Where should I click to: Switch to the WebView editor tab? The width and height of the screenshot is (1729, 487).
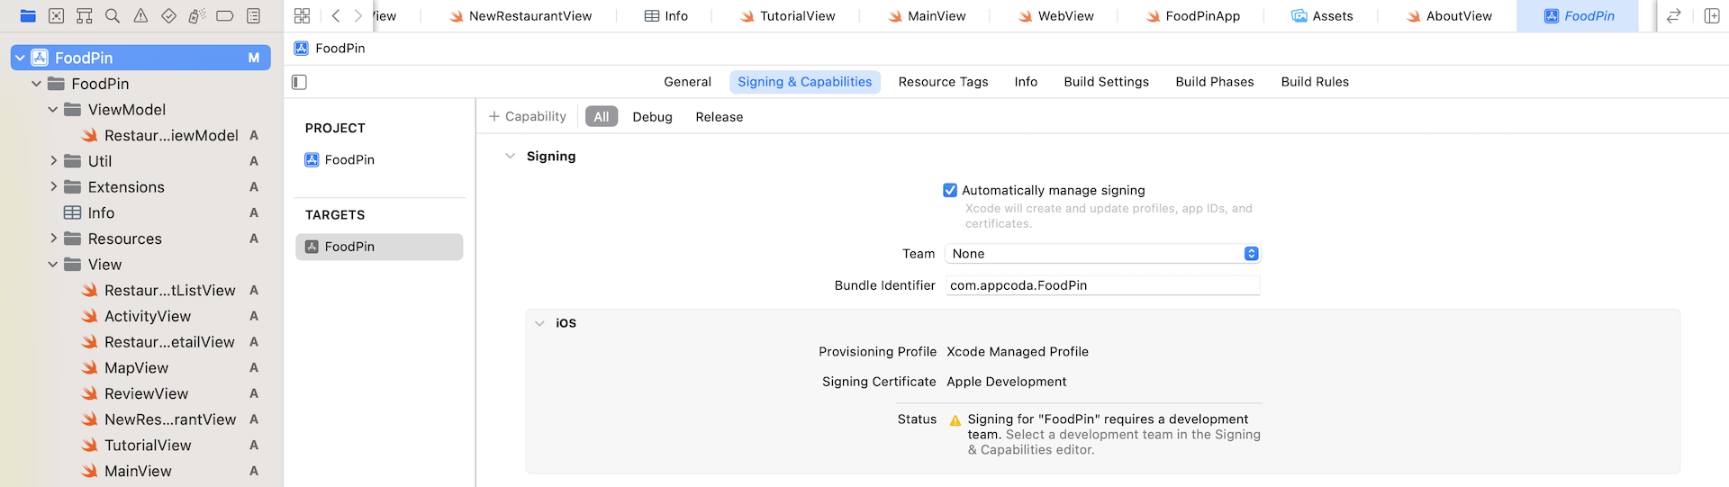[1055, 16]
